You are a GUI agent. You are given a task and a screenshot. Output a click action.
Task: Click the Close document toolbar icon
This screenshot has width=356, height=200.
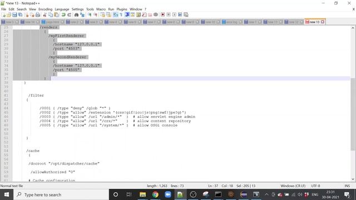pyautogui.click(x=26, y=15)
